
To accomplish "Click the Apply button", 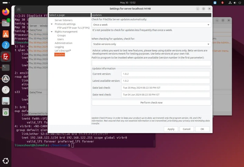I will pos(171,129).
